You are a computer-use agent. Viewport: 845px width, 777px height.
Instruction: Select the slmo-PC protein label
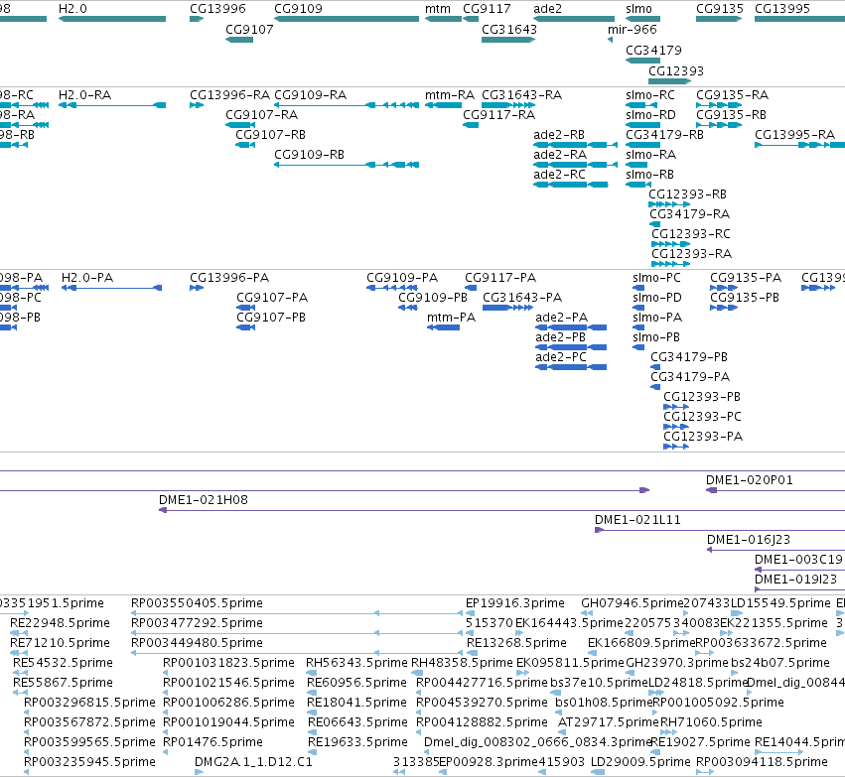point(657,278)
